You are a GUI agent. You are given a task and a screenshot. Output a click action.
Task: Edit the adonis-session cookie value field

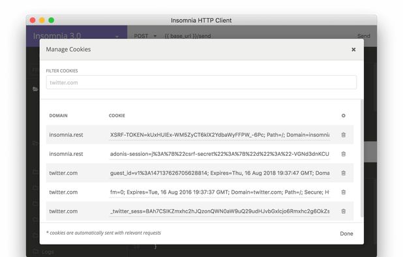coord(220,154)
